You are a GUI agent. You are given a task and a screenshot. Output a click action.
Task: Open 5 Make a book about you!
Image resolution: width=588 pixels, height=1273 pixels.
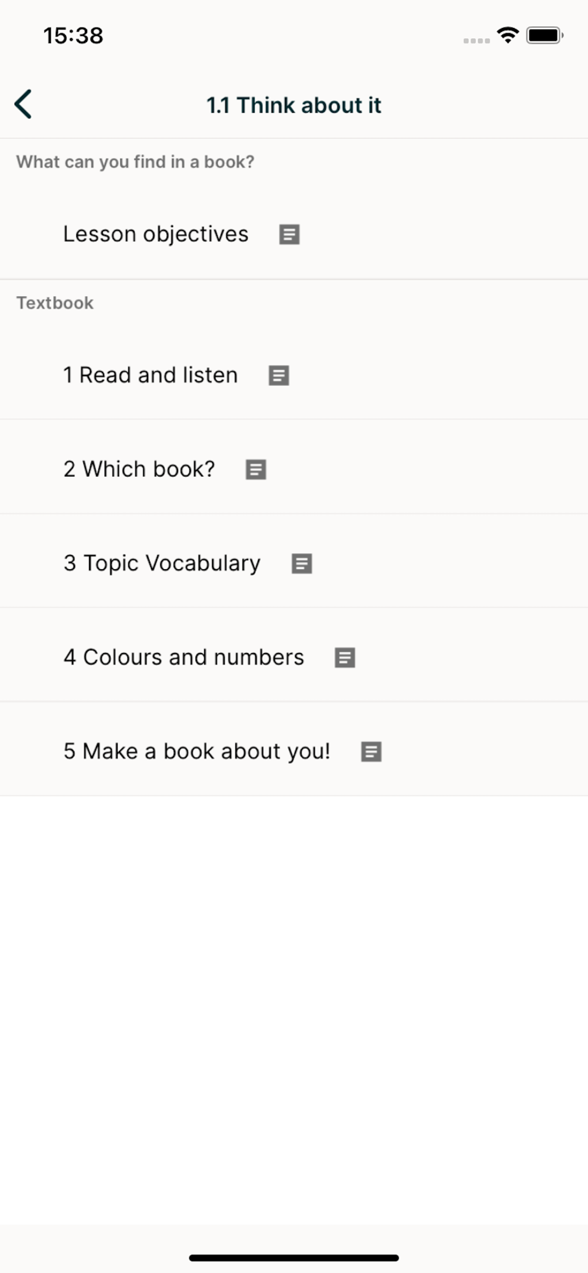point(197,752)
